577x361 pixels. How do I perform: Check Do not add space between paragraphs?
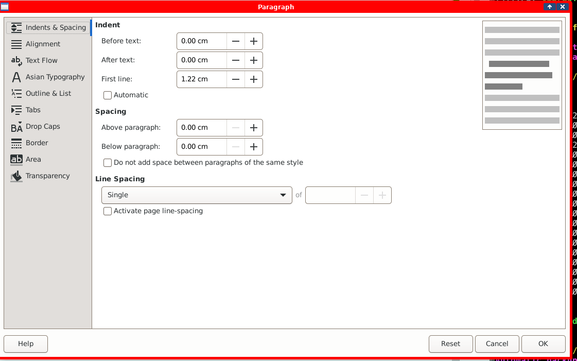(108, 163)
